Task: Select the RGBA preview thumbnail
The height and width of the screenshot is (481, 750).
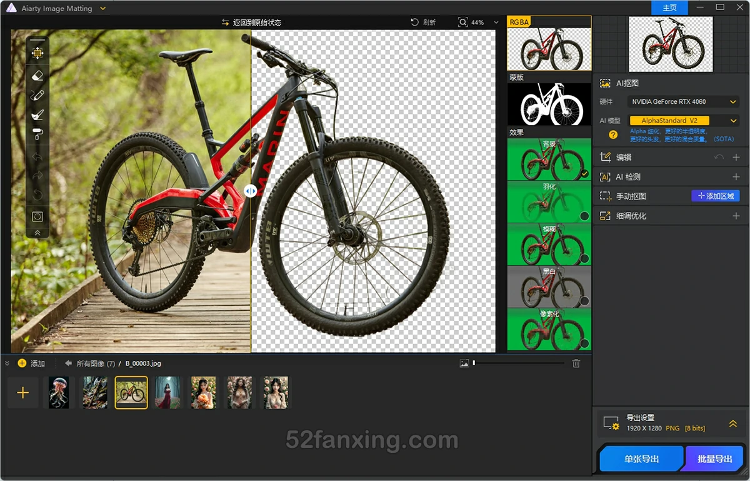Action: 549,48
